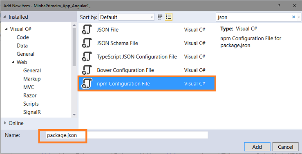Viewport: 302px width, 154px height.
Task: Select the Markup category under Web
Action: [x=32, y=79]
